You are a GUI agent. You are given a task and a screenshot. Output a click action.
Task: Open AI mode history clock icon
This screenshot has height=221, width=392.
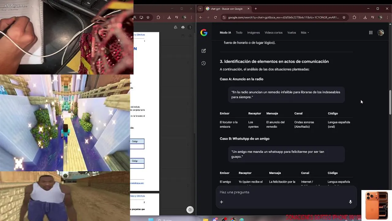[x=204, y=63]
